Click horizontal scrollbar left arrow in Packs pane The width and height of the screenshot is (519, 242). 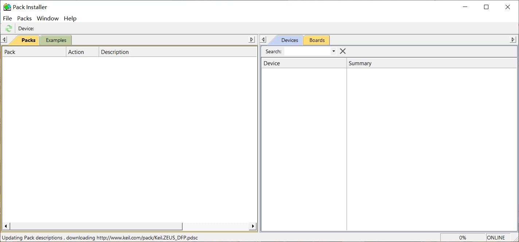tap(6, 226)
